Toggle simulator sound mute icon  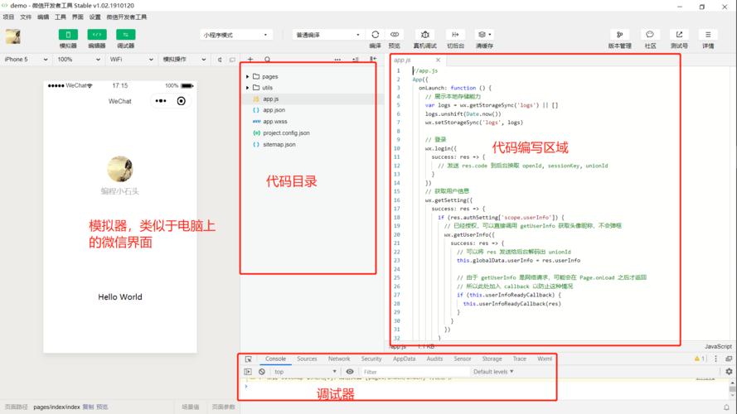(220, 60)
